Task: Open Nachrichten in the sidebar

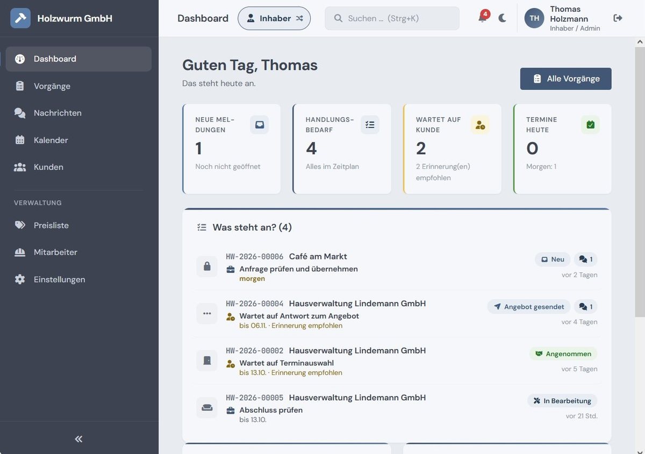Action: coord(78,113)
